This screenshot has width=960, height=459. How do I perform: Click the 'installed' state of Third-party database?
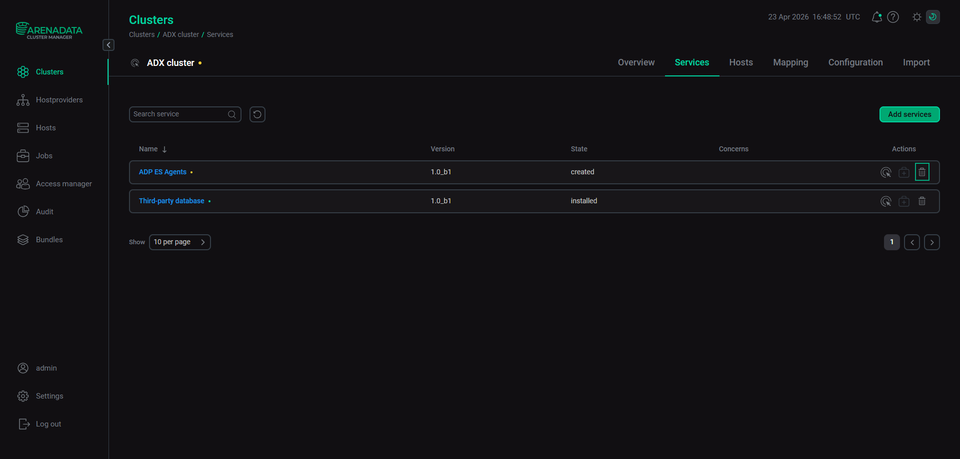click(584, 201)
